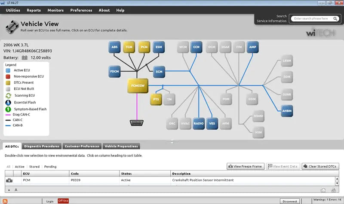Select the ABS ECU node
Viewport: 344px width, 204px height.
114,47
